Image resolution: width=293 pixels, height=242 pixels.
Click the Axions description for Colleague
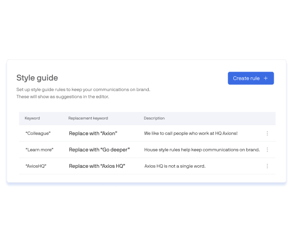tap(191, 133)
